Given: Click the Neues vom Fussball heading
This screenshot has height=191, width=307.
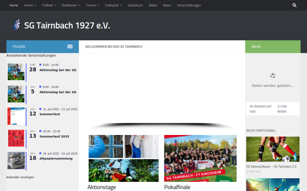Looking at the screenshot, I should tap(261, 130).
